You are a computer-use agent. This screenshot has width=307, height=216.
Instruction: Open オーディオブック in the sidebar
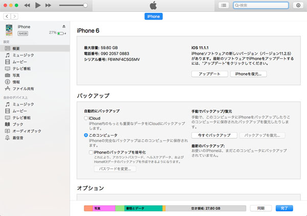pyautogui.click(x=35, y=131)
